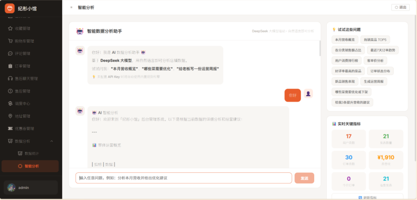Click the sidebar collapse icon in header
Viewport: 417px width, 200px height.
71,7
